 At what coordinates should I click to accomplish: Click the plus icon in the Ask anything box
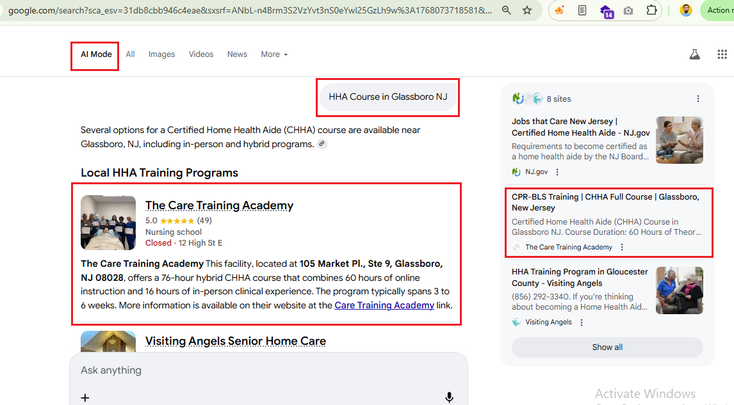pos(85,397)
